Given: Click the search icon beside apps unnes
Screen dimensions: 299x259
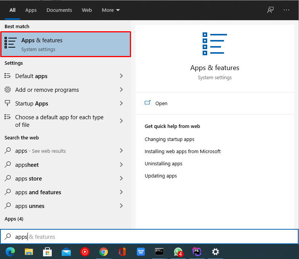Looking at the screenshot, I should [8, 206].
